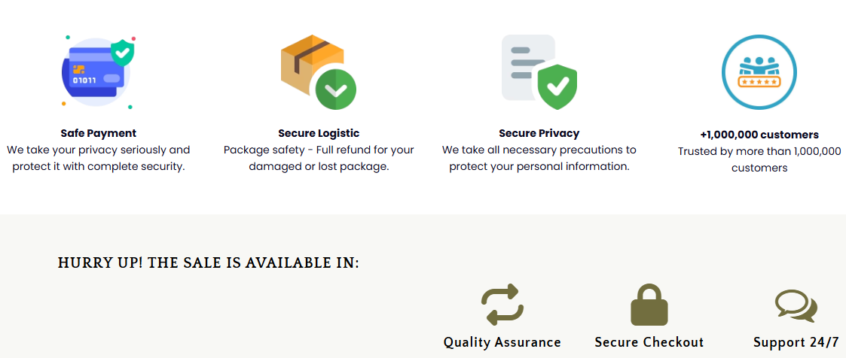Click the personal information precautions text
Screen dimensions: 846x358
[x=539, y=158]
